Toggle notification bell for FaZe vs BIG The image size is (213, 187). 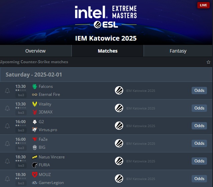(7, 143)
